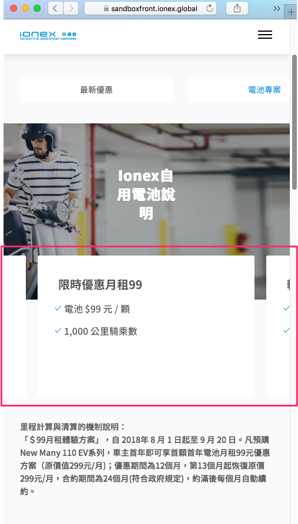Open the Safari share button
Screen dimensions: 298x524
237,8
